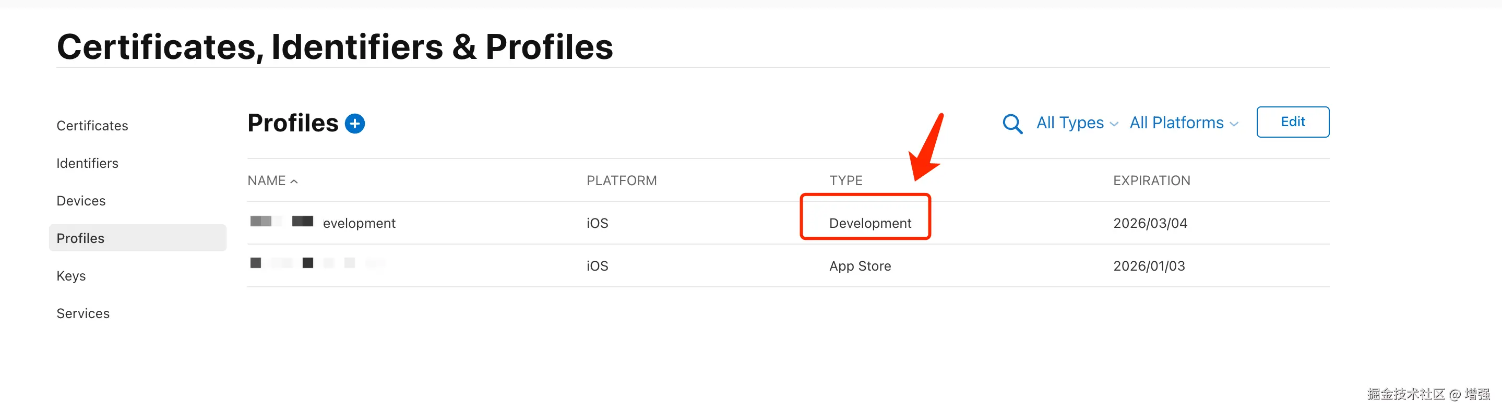
Task: Click the TYPE column header
Action: (x=845, y=180)
